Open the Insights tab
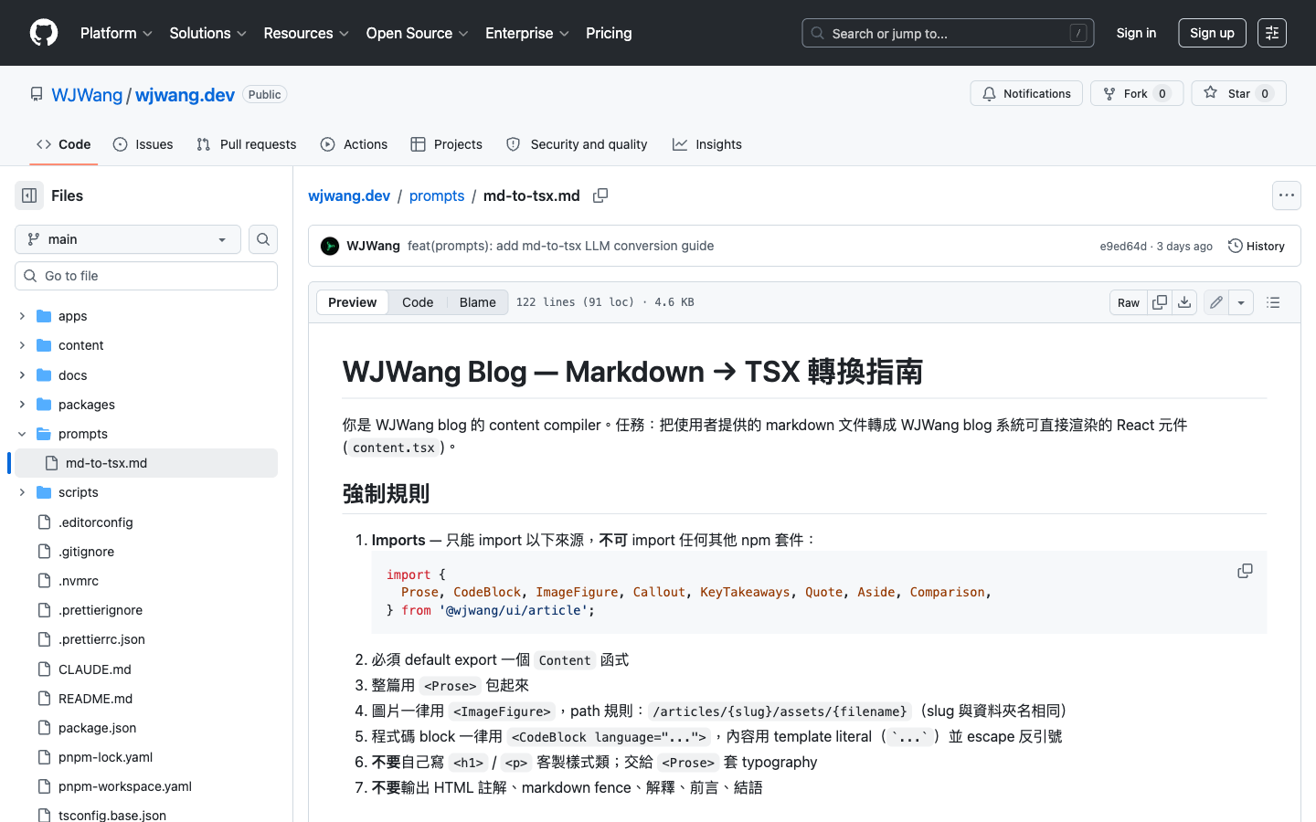Viewport: 1316px width, 822px height. 707,144
